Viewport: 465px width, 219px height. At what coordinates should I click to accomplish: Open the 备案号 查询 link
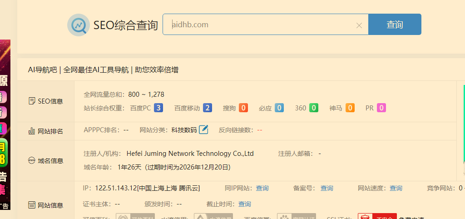(x=327, y=188)
